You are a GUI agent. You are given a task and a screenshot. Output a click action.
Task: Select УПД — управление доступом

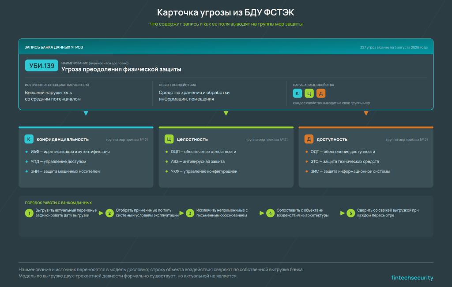pyautogui.click(x=59, y=161)
